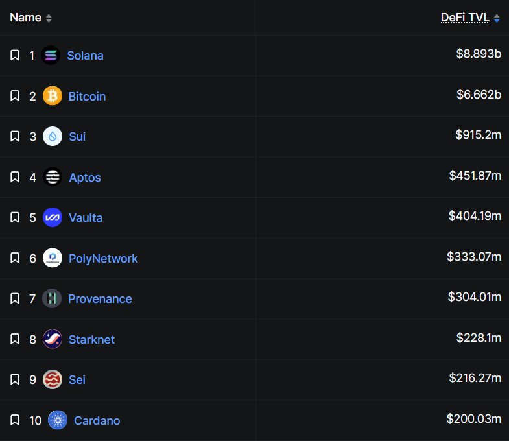The height and width of the screenshot is (441, 509).
Task: Toggle bookmark for Bitcoin
Action: pos(15,96)
